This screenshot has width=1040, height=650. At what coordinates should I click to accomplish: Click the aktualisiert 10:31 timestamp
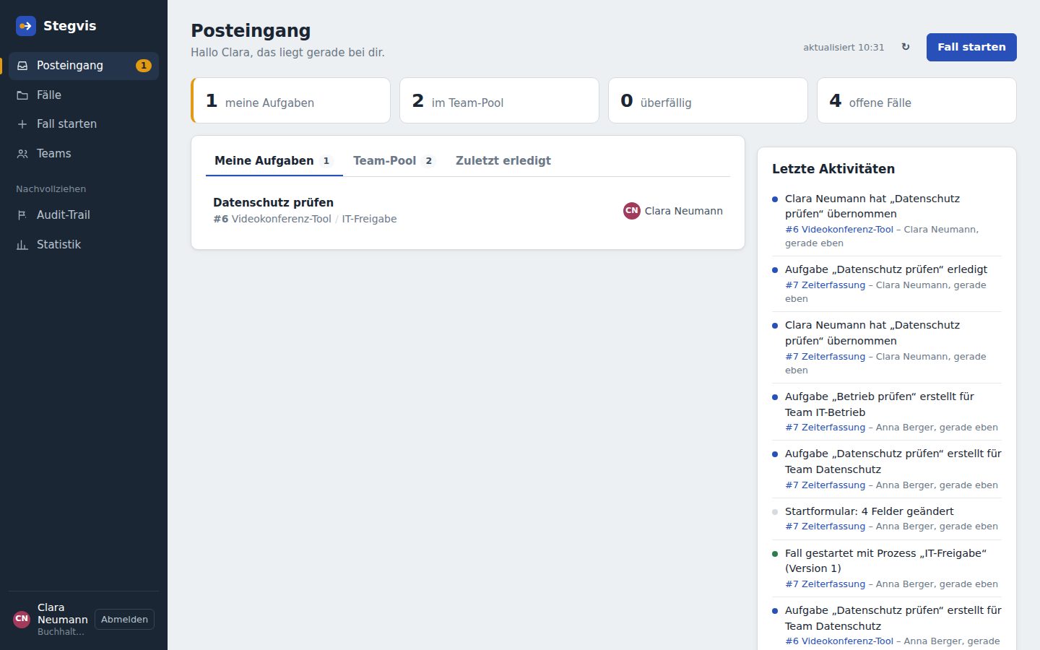844,48
